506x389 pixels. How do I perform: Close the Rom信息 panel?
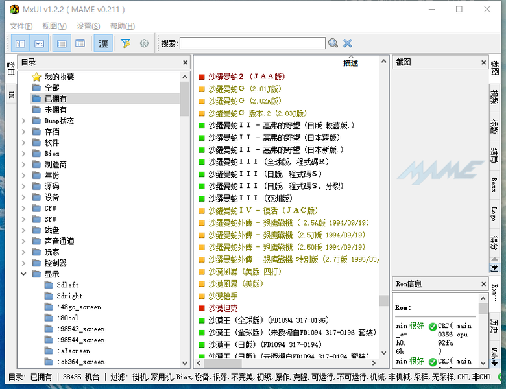tap(483, 284)
